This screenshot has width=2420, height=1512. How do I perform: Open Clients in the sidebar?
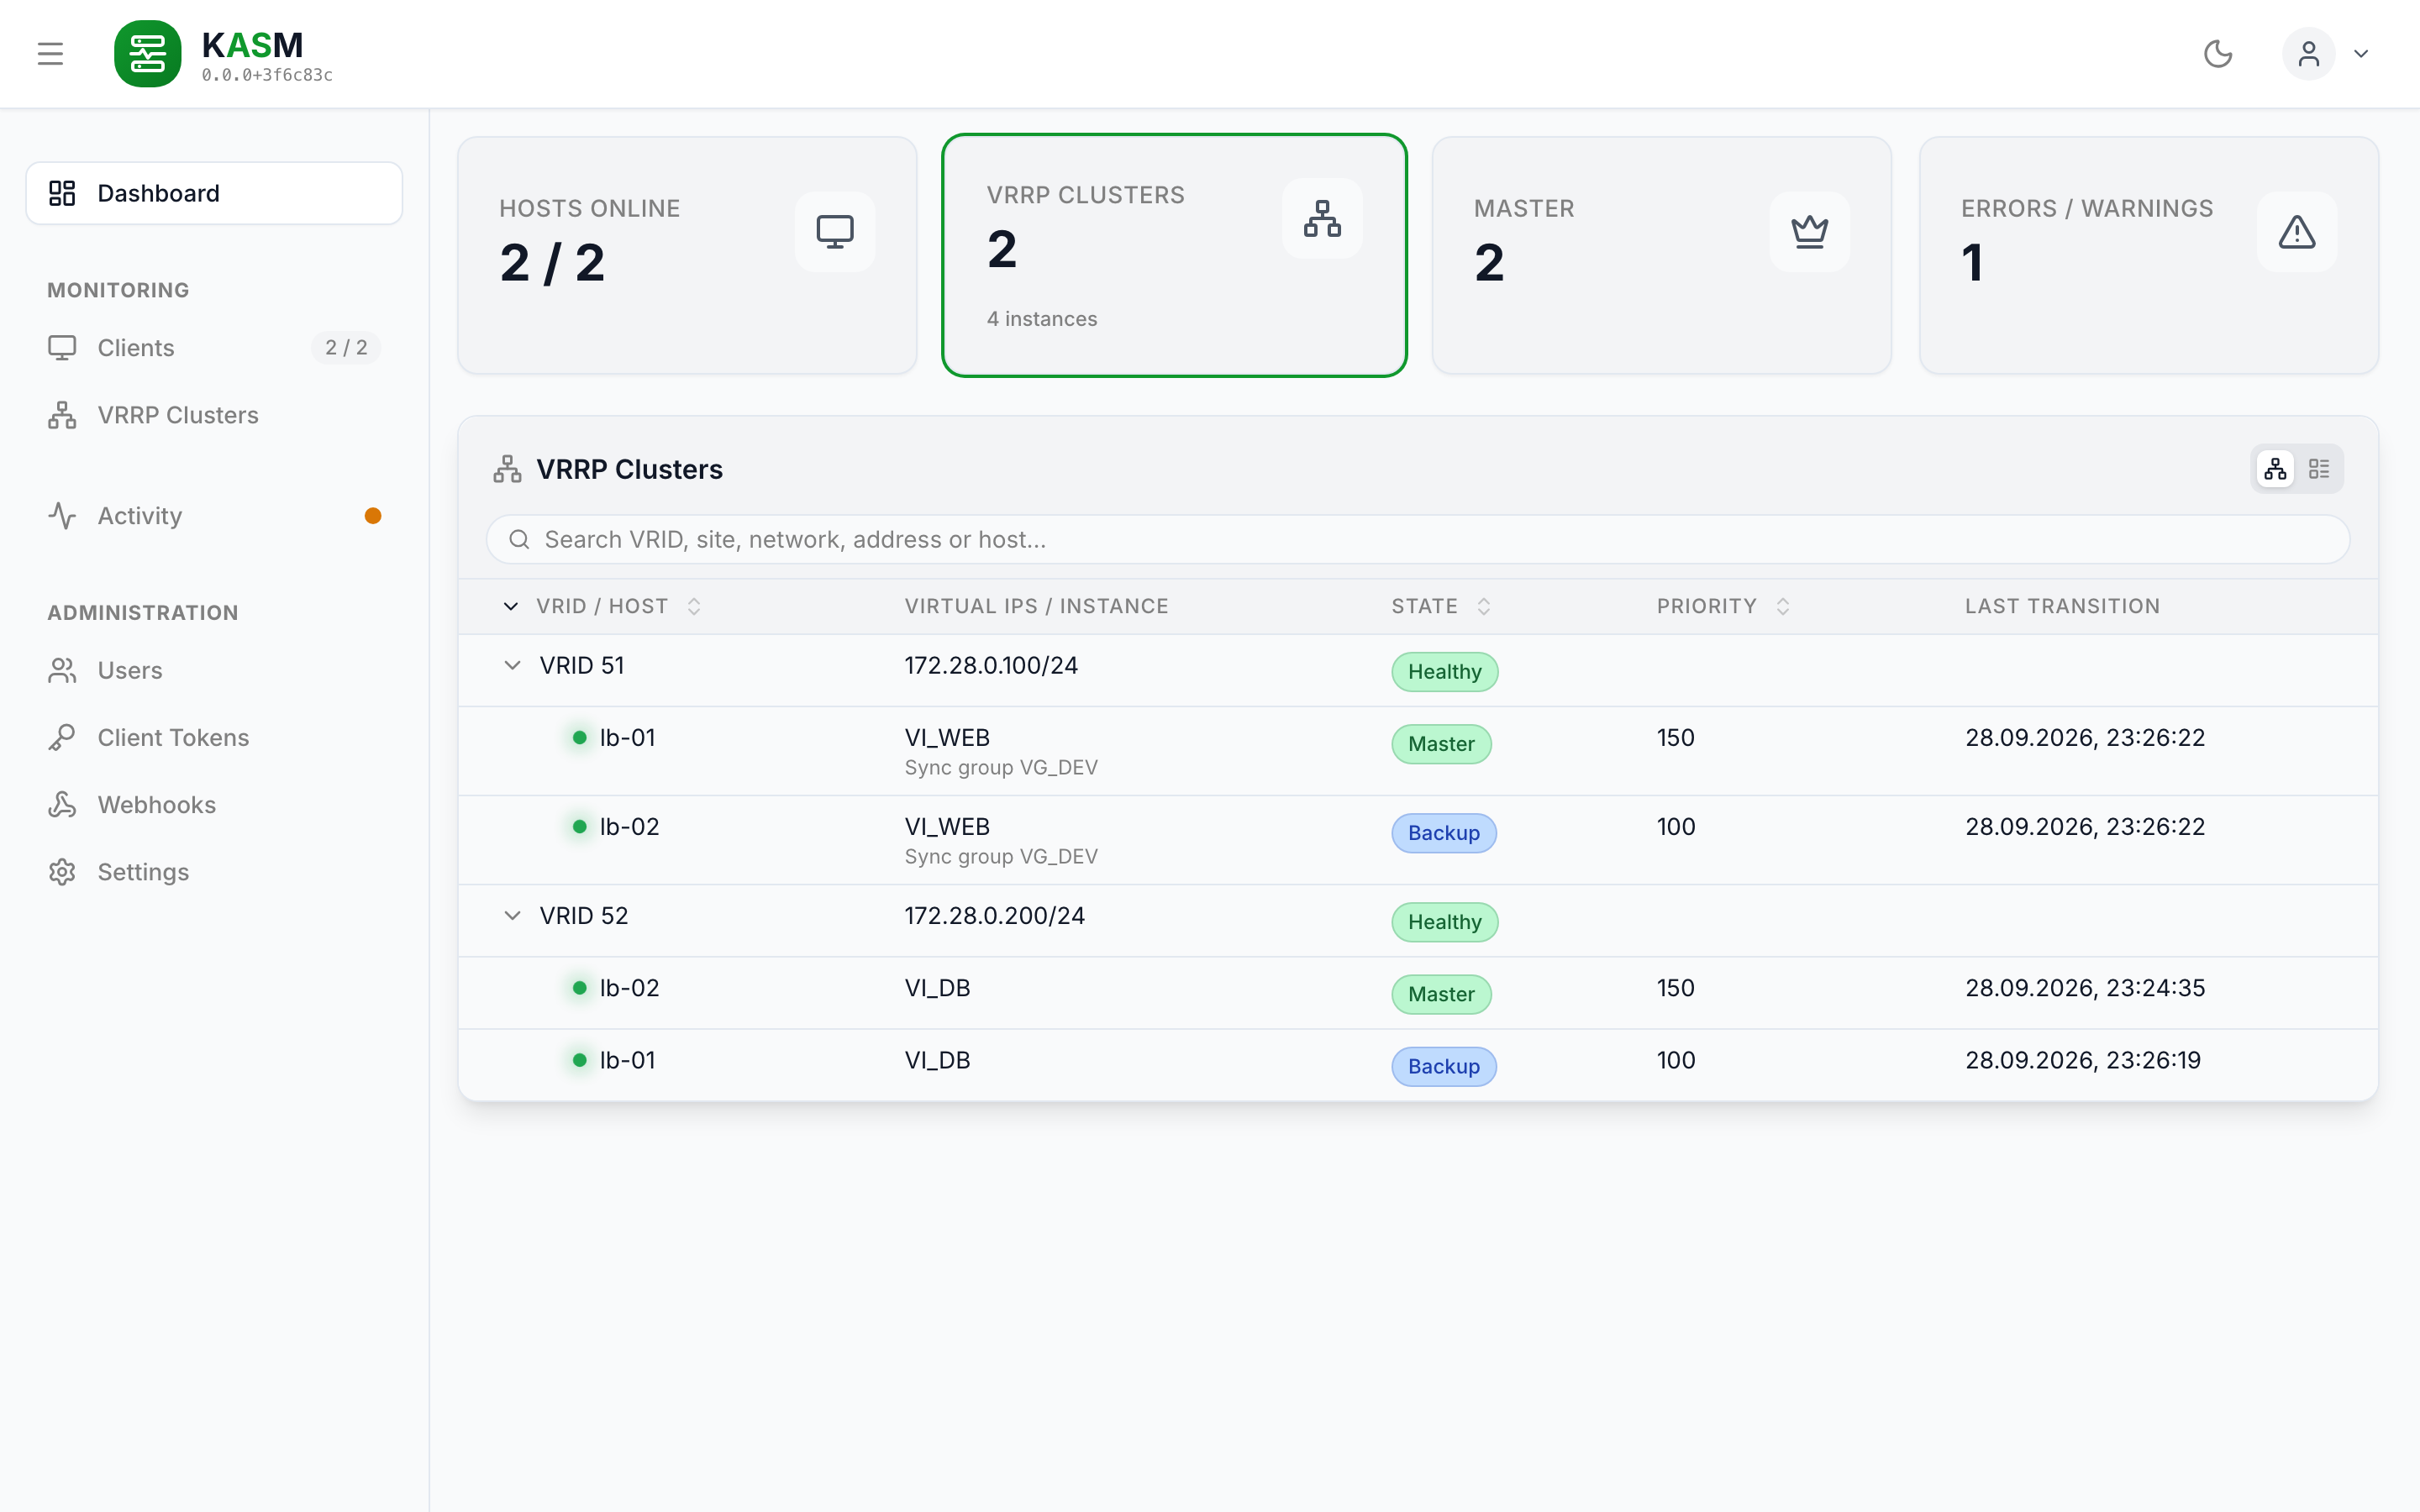coord(214,348)
